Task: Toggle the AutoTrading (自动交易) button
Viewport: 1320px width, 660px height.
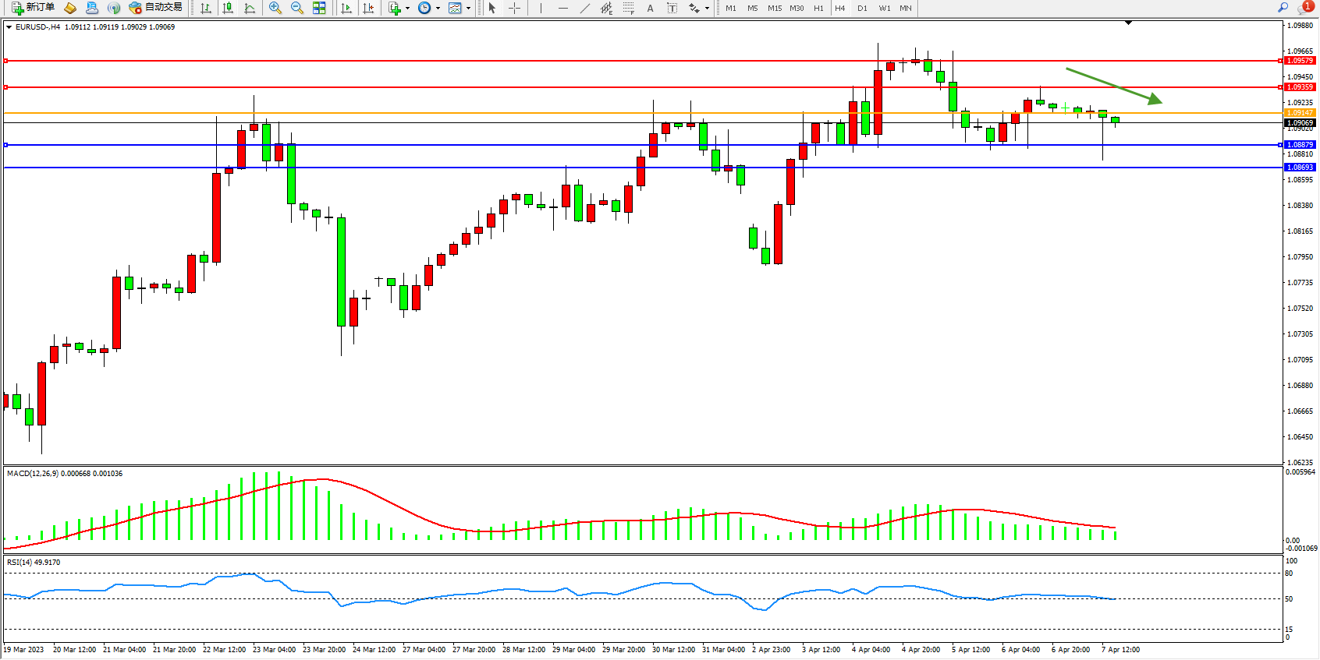Action: point(156,8)
